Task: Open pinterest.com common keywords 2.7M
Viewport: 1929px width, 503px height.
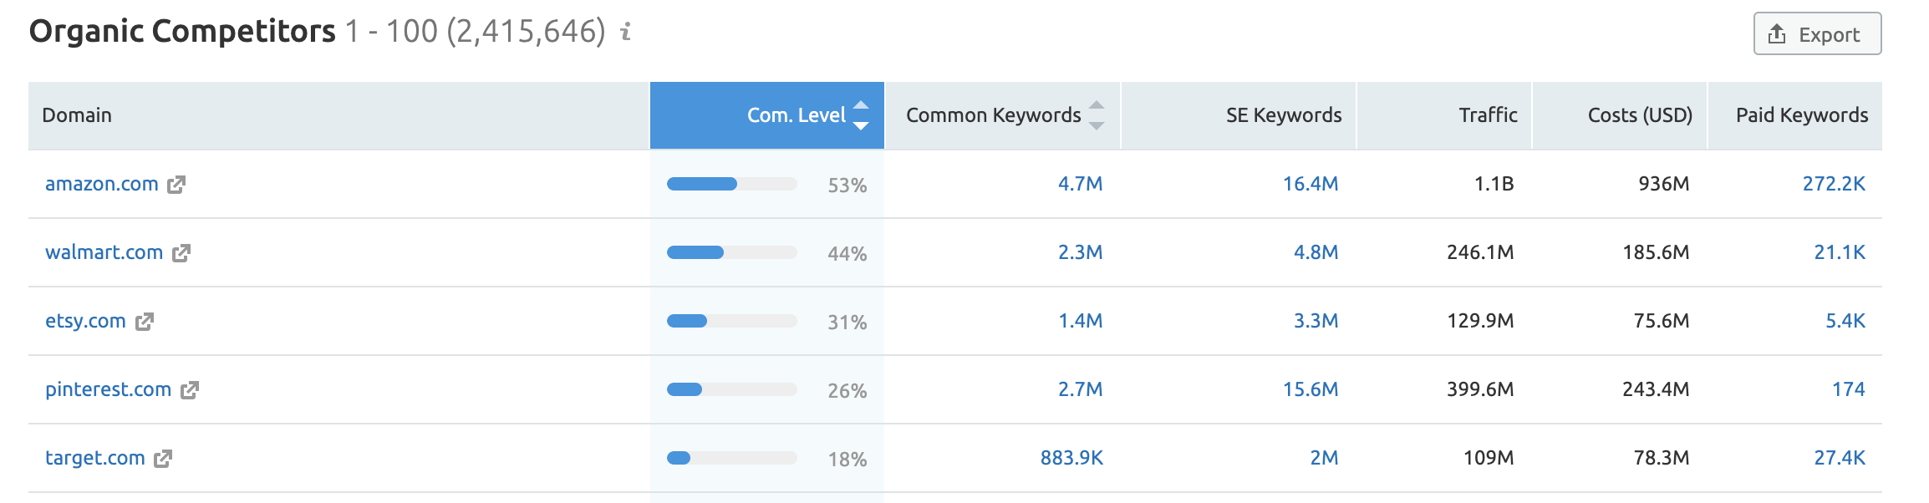Action: [1081, 389]
